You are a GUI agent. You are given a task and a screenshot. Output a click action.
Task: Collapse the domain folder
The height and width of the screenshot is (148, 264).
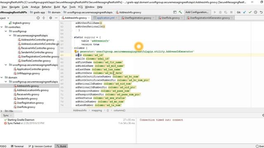click(x=2, y=78)
